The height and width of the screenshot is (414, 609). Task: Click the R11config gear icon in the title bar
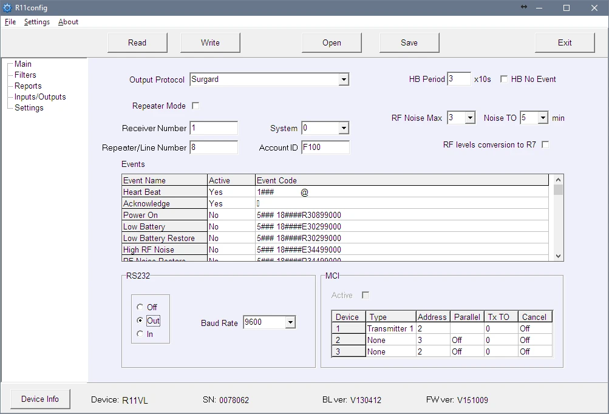[x=9, y=8]
